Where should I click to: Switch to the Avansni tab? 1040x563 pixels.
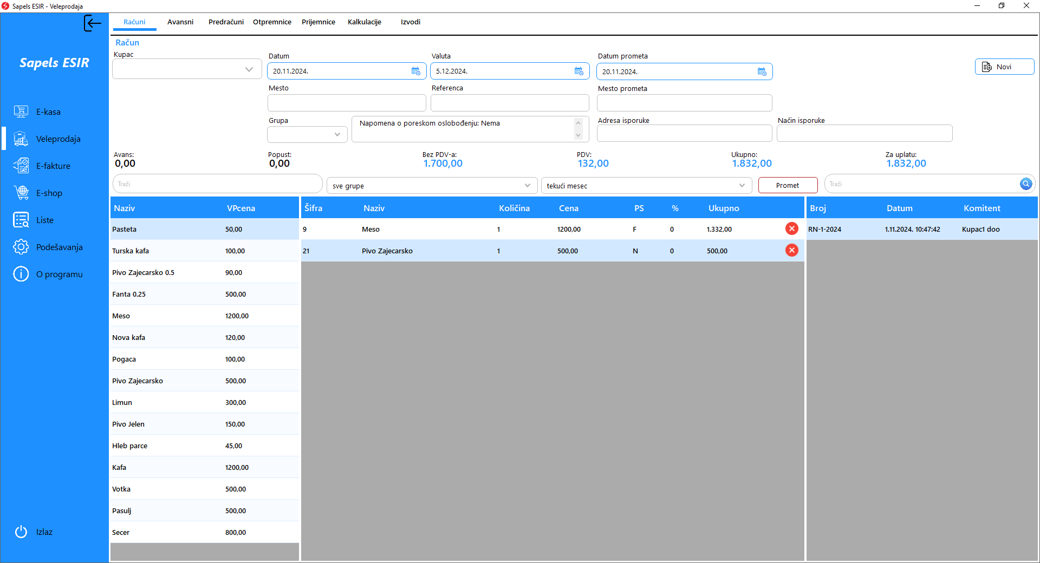pos(180,22)
